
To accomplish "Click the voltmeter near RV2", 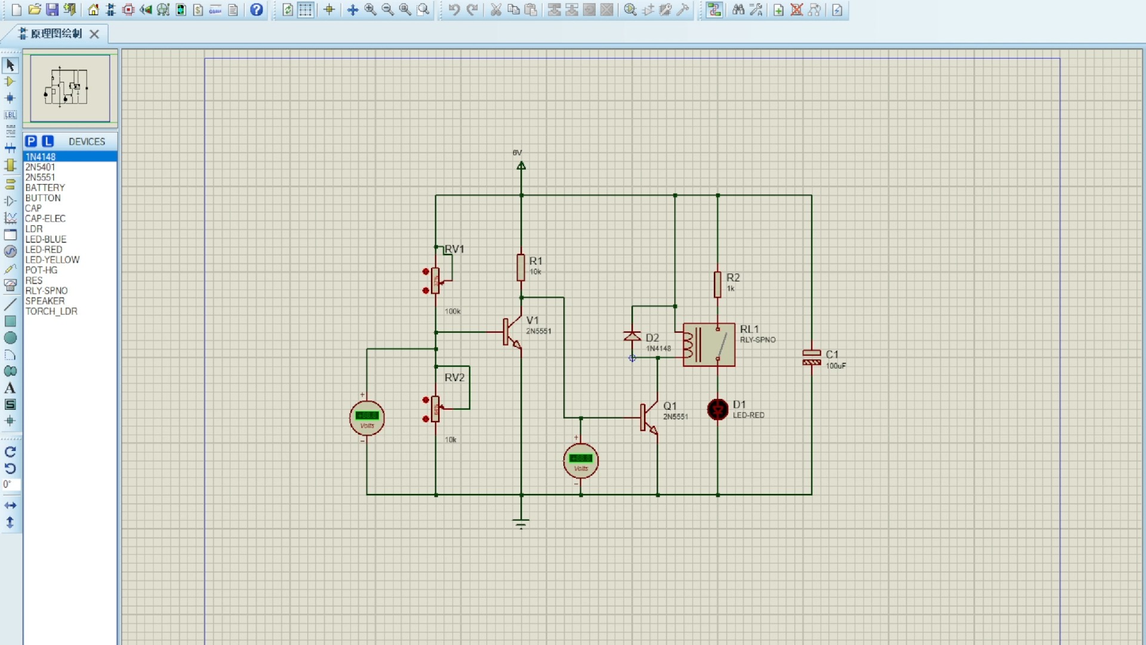I will 366,417.
